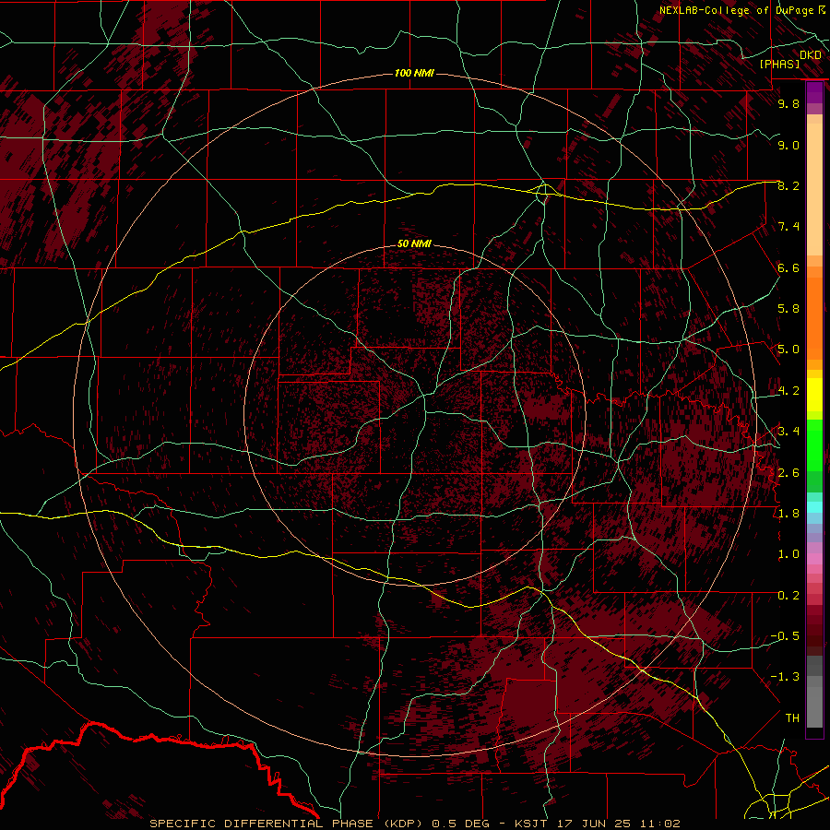Click the 6.6 scale value

tap(788, 267)
